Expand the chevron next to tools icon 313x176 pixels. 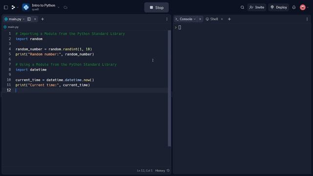pyautogui.click(x=18, y=7)
